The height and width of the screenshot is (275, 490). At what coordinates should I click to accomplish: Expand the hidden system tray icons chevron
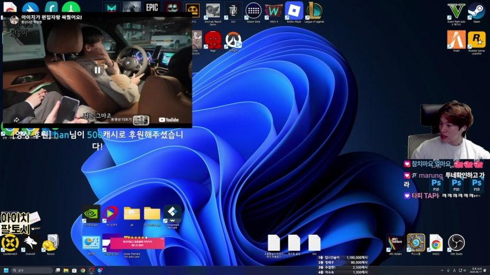tap(442, 270)
